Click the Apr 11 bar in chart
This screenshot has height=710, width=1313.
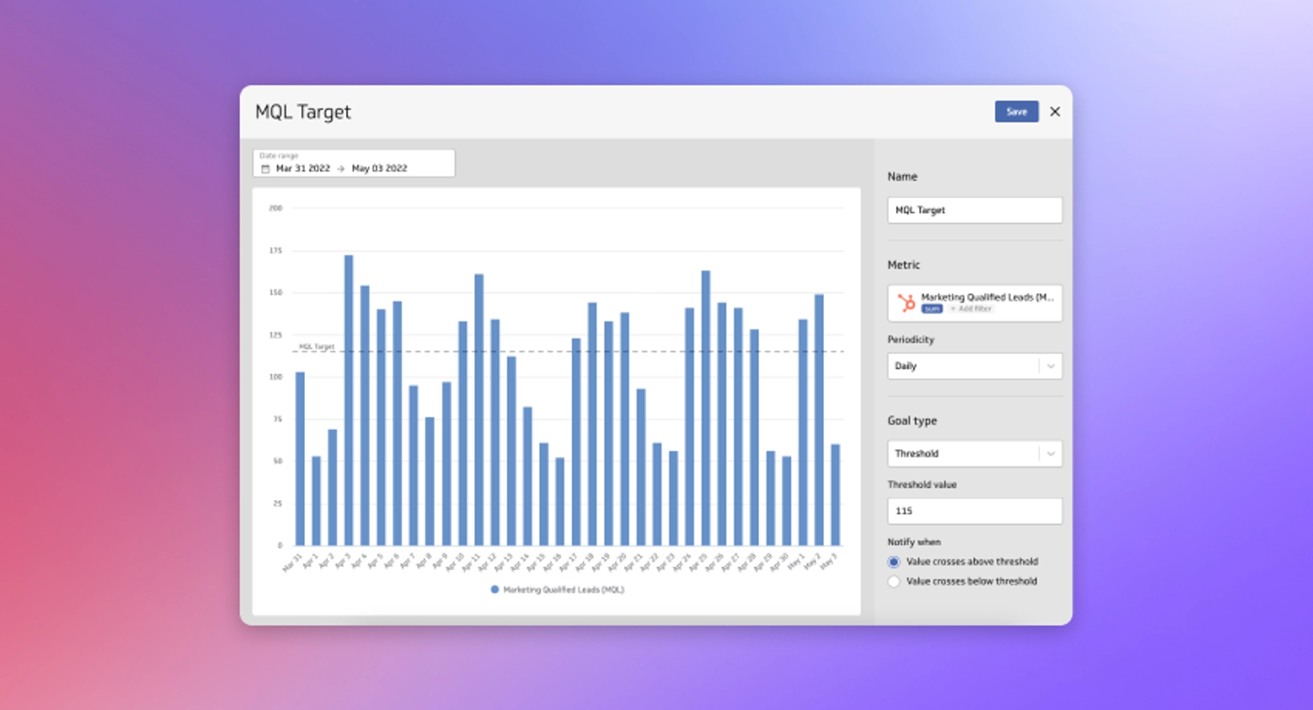tap(479, 410)
